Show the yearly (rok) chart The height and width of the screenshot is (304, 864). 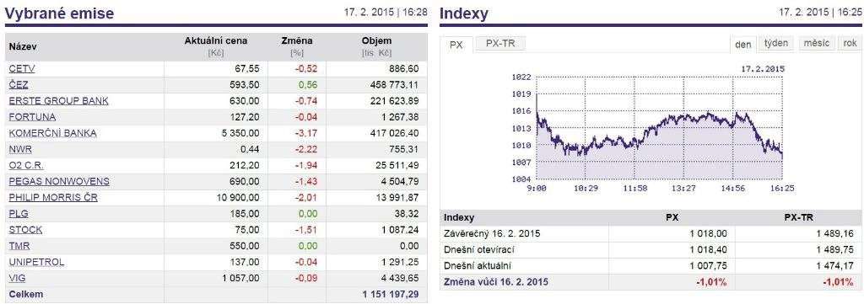[849, 44]
